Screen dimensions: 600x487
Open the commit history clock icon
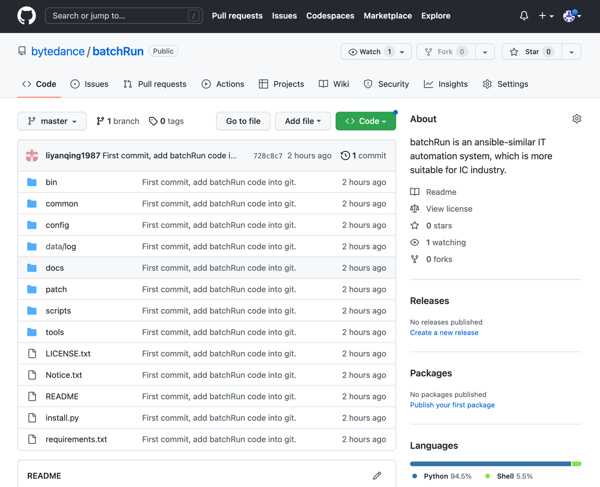(345, 156)
